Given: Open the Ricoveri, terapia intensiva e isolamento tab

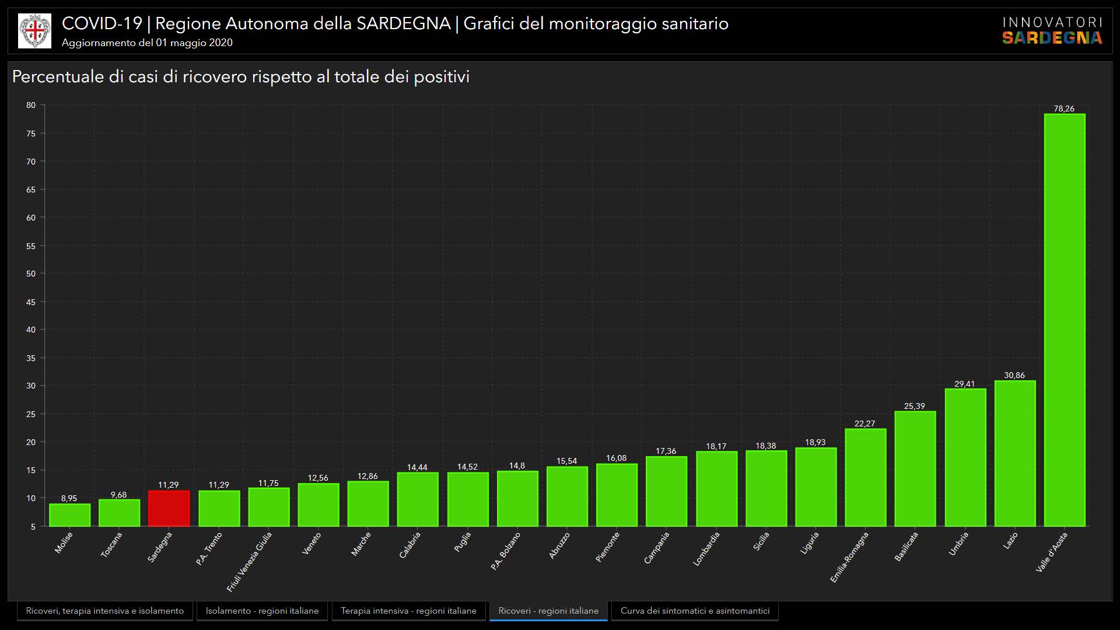Looking at the screenshot, I should point(105,611).
